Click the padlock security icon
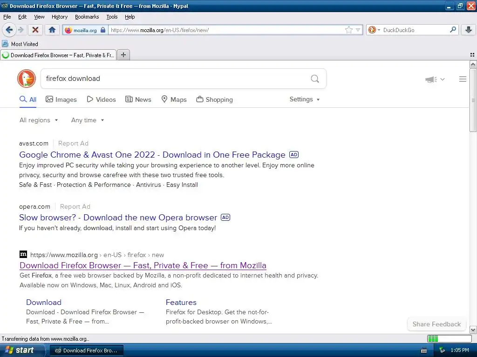The image size is (477, 357). pos(103,30)
